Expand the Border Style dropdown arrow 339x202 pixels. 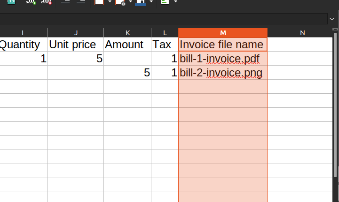coord(130,2)
